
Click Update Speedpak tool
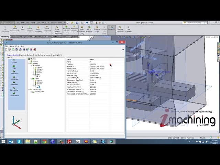pyautogui.click(x=120, y=29)
